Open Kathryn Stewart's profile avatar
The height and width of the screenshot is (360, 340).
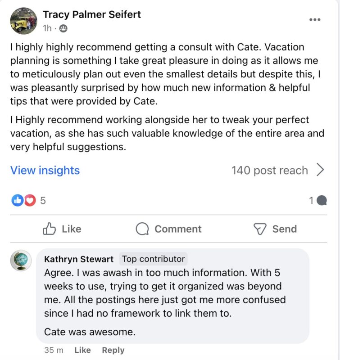pyautogui.click(x=21, y=261)
